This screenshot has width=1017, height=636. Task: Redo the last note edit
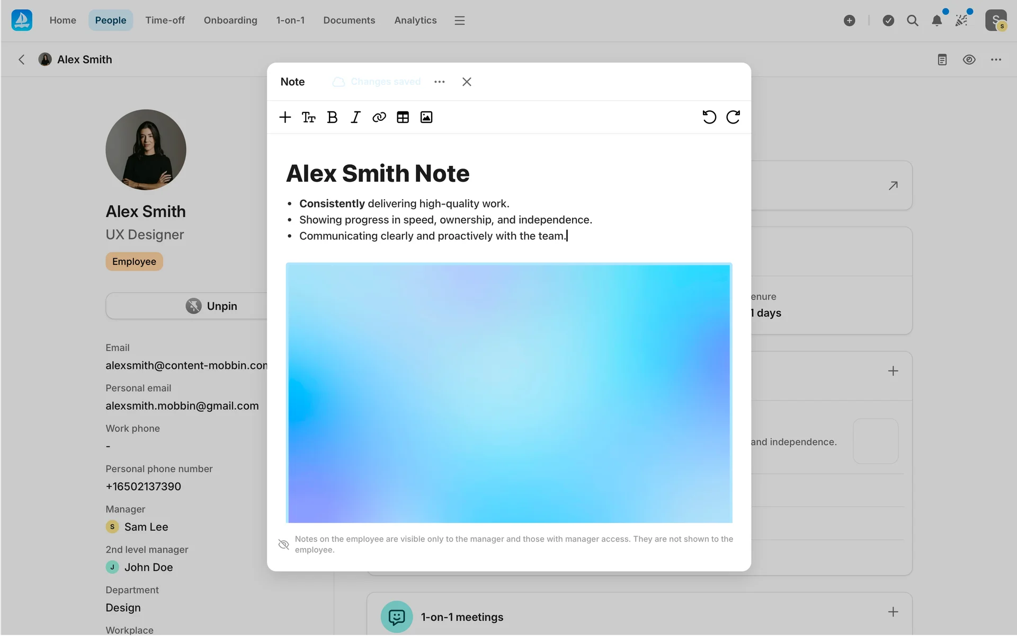click(733, 117)
